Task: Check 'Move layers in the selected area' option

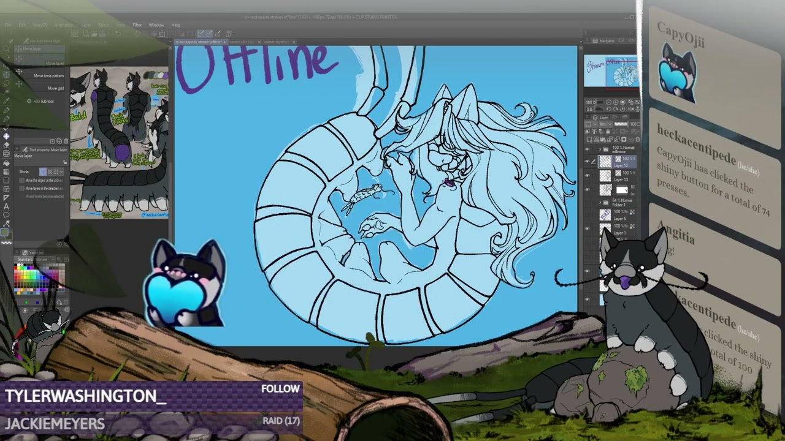Action: tap(21, 188)
